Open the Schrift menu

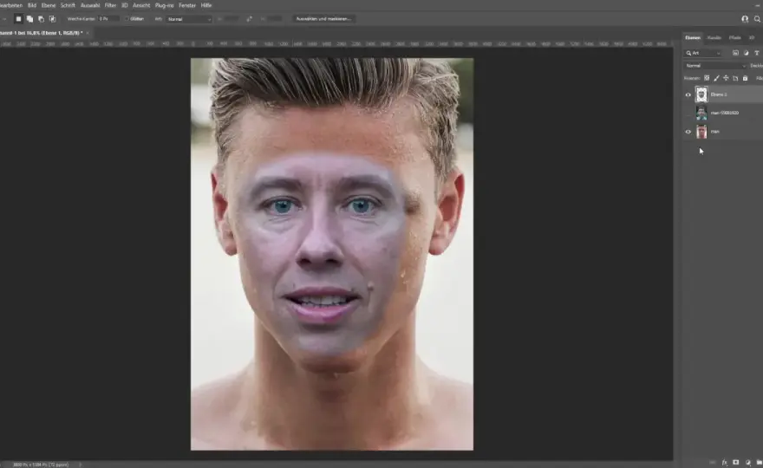pyautogui.click(x=68, y=5)
